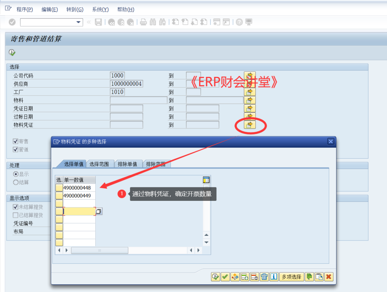
Task: Select the 结算 radio button
Action: pyautogui.click(x=16, y=182)
